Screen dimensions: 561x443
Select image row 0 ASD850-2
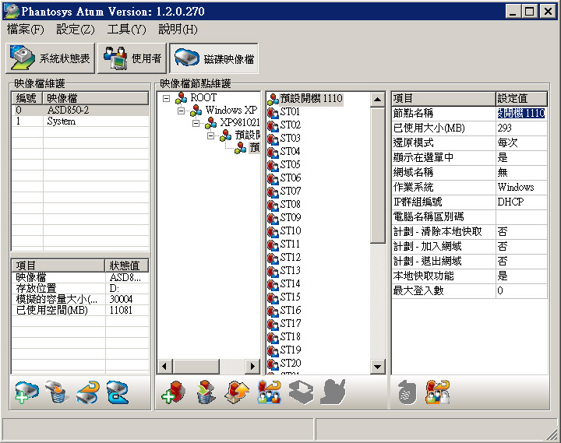point(80,110)
